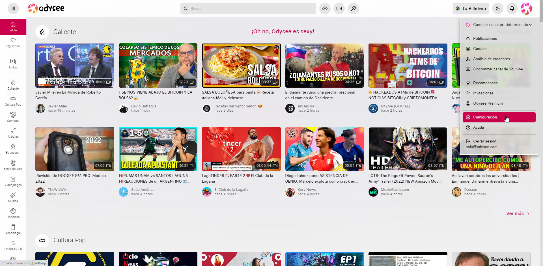
Task: Open Diego Lainez video thumbnail
Action: point(325,149)
